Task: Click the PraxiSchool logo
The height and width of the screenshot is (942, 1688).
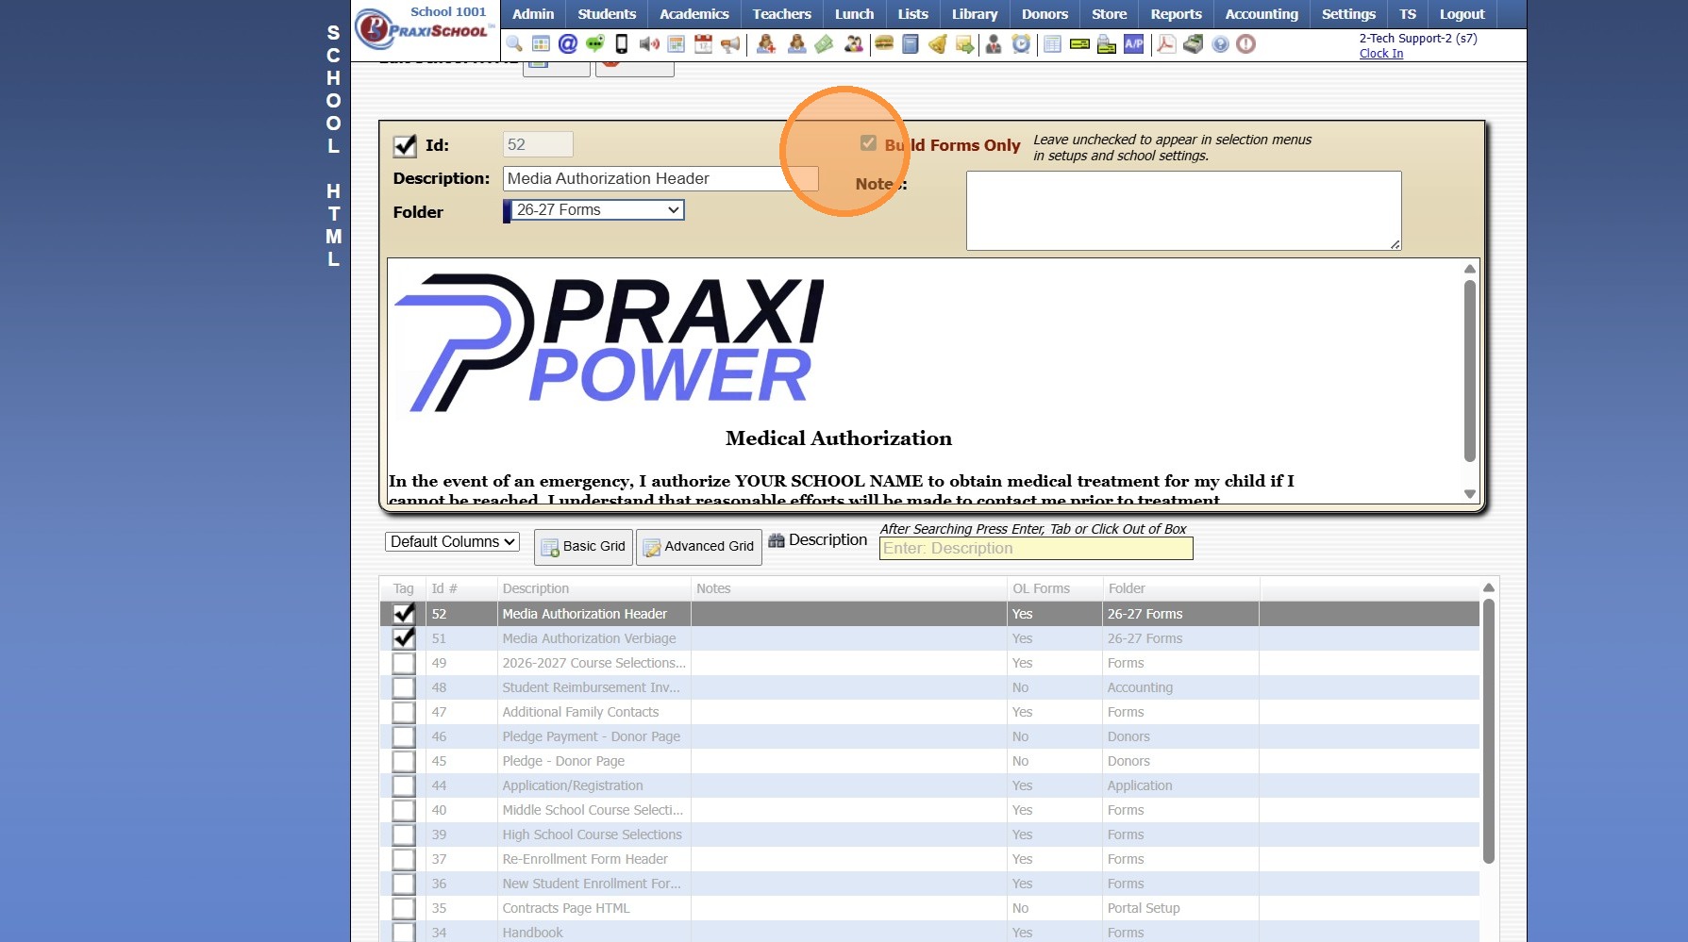Action: [426, 28]
